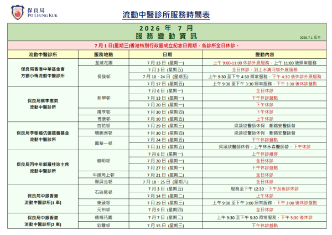Select the 保良局蔡李惠莉 clinic name cell

coord(43,104)
